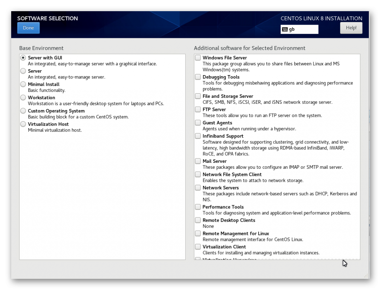Click the 'Server with GUI' label text
The image size is (381, 290).
45,58
